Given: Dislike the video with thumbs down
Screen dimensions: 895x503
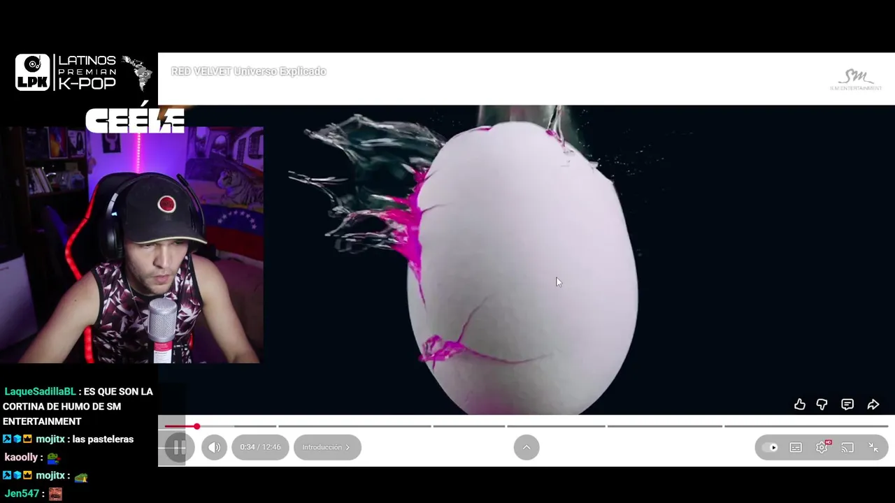Looking at the screenshot, I should pos(822,404).
